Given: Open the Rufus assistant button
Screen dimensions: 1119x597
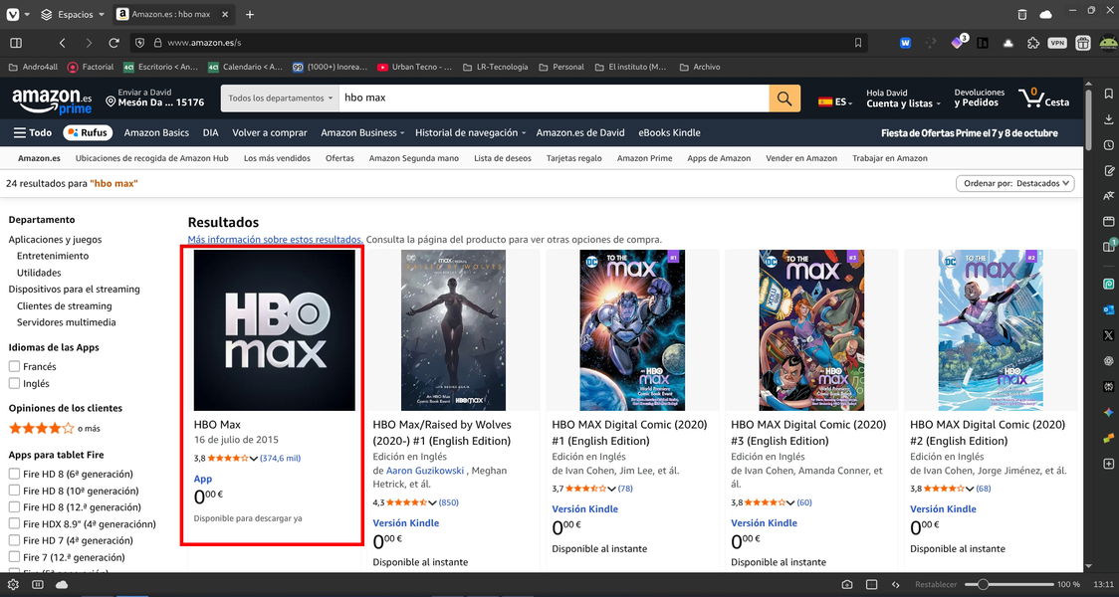Looking at the screenshot, I should click(x=89, y=132).
